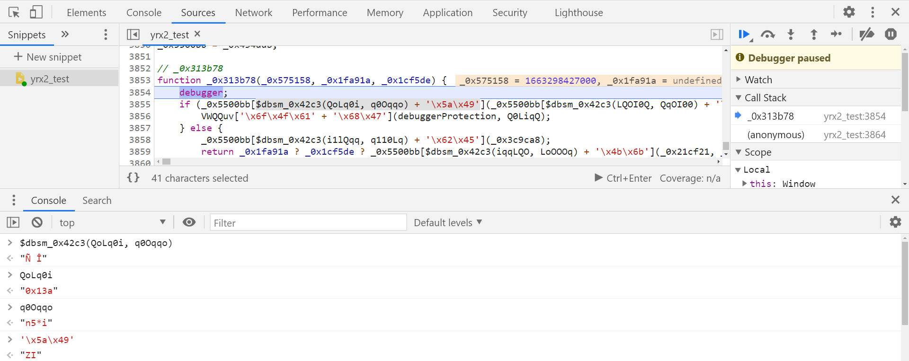Viewport: 909px width, 361px height.
Task: Select the (anonymous) call stack frame
Action: [816, 134]
